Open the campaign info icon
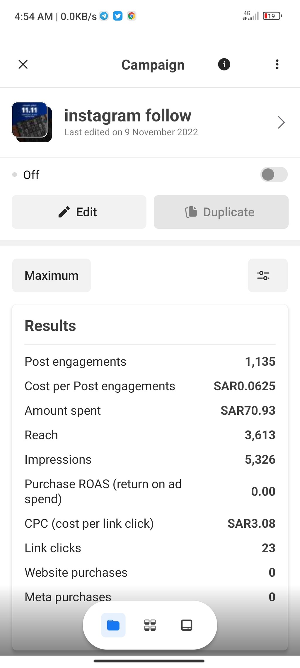 [x=224, y=64]
